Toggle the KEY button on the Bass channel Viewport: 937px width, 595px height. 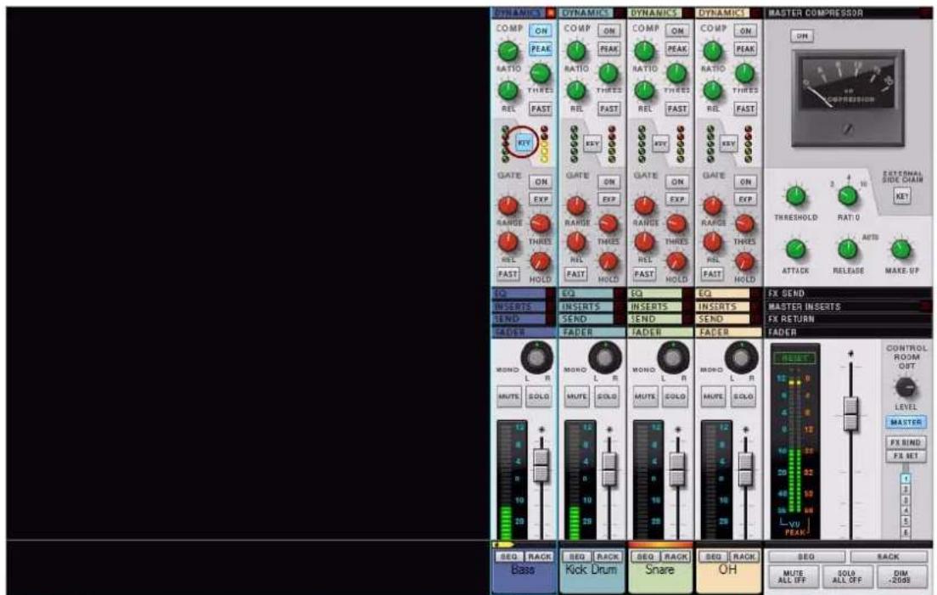[x=524, y=143]
